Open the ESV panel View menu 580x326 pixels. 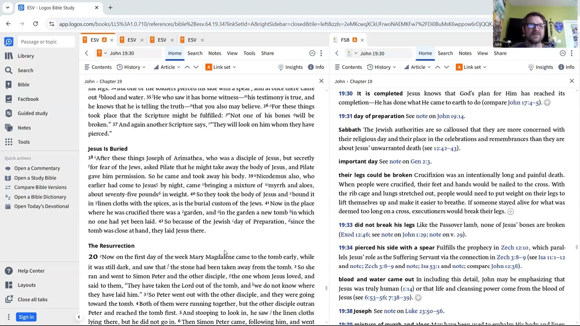tap(232, 53)
